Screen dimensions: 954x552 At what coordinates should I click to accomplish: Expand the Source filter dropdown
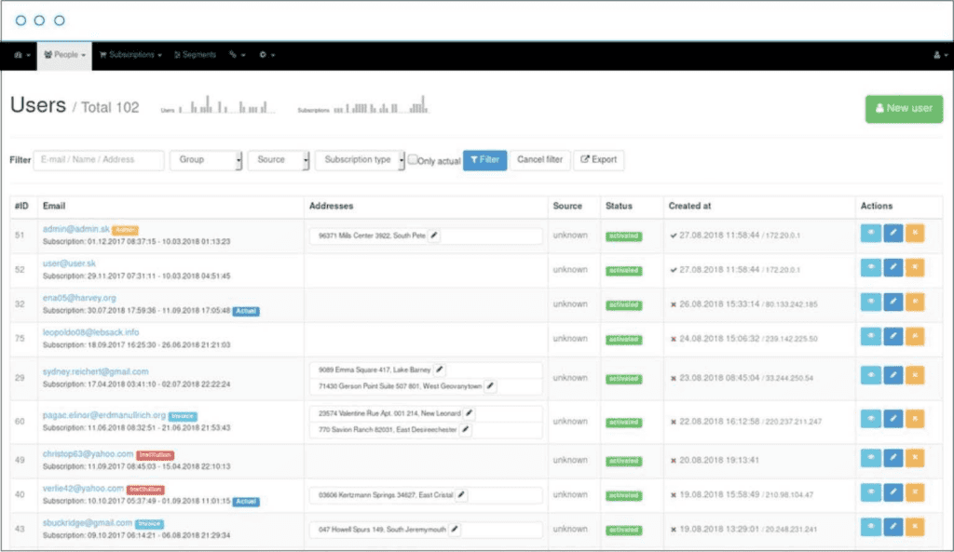(279, 160)
